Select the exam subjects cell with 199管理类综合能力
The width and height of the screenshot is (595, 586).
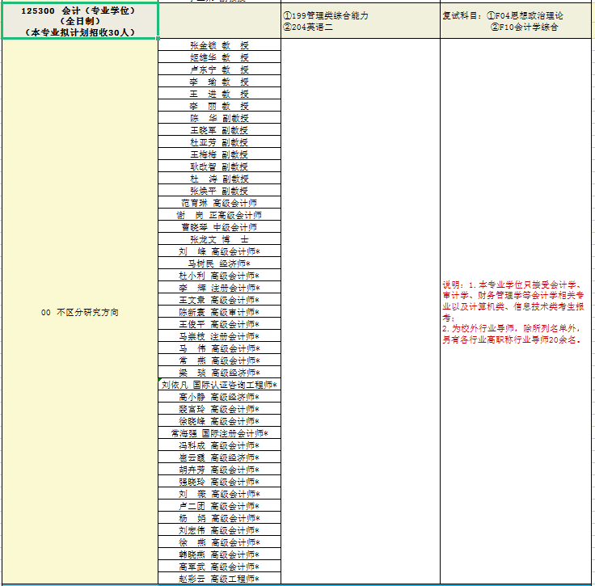(360, 21)
